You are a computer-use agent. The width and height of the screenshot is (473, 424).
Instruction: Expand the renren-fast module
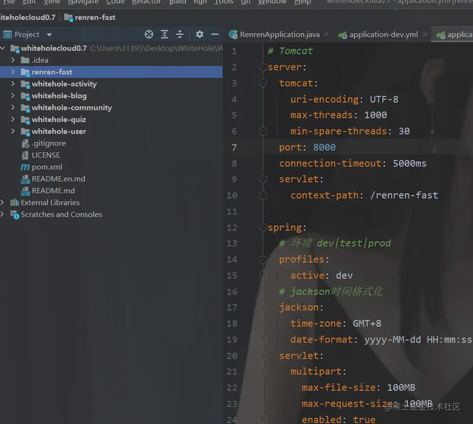pyautogui.click(x=13, y=72)
